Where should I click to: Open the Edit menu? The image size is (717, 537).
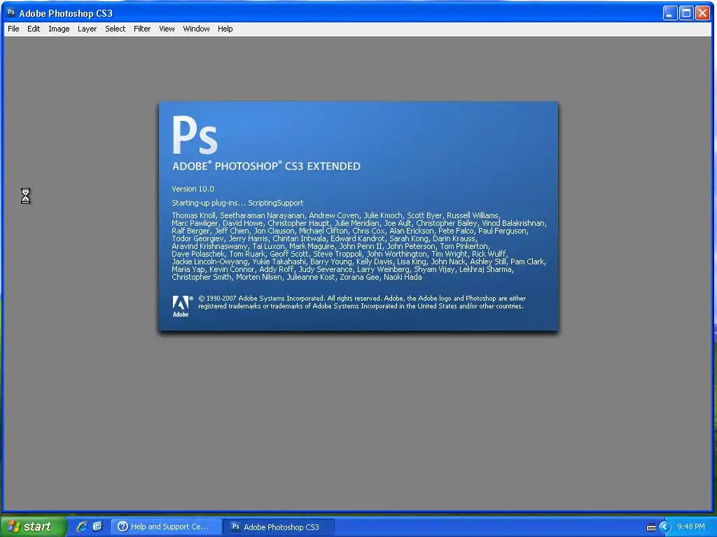(34, 29)
